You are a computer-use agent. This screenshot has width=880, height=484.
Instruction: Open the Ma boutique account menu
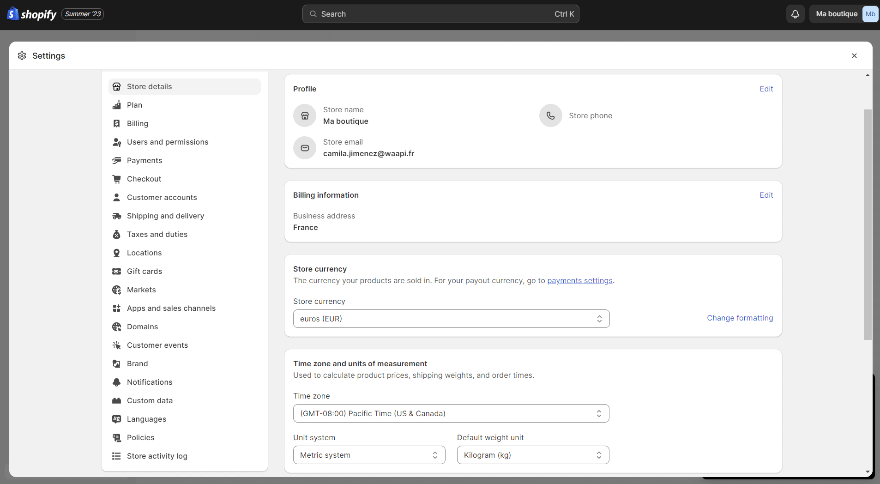point(844,14)
